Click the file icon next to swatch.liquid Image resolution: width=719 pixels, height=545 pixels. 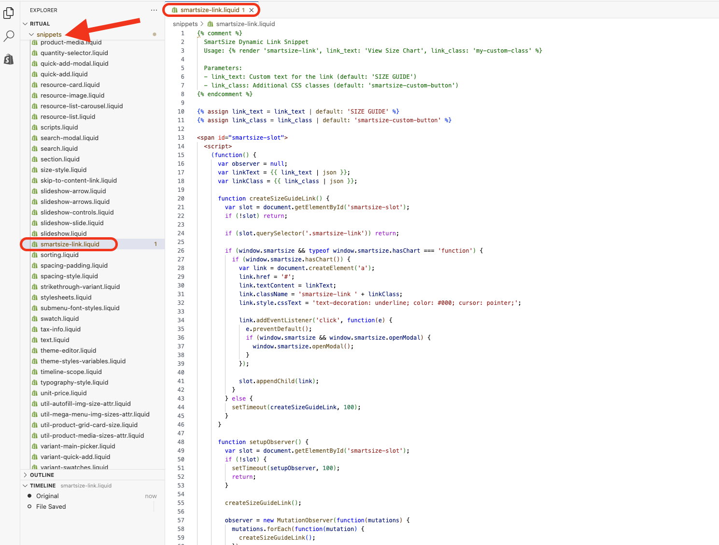click(x=35, y=319)
